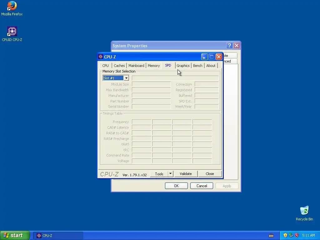Image resolution: width=320 pixels, height=240 pixels.
Task: Click the Week/Year field
Action: coord(207,106)
